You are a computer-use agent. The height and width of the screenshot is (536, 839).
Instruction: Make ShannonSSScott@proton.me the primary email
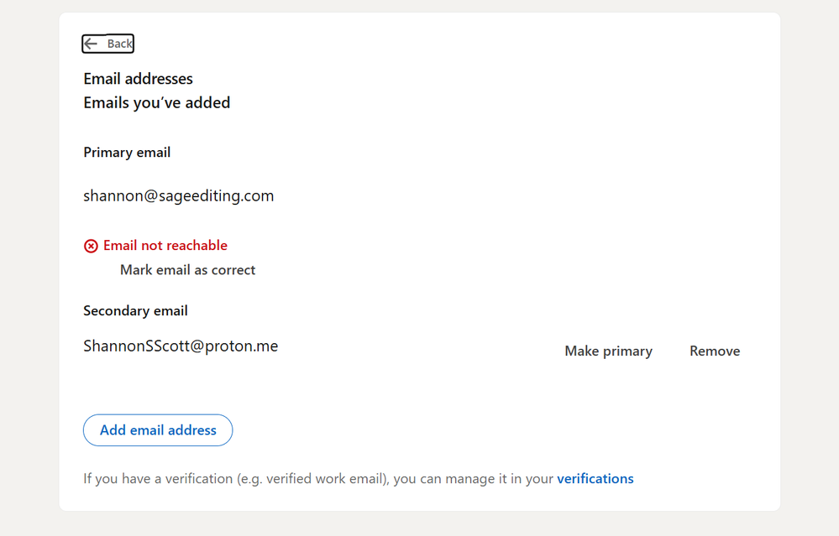tap(608, 351)
